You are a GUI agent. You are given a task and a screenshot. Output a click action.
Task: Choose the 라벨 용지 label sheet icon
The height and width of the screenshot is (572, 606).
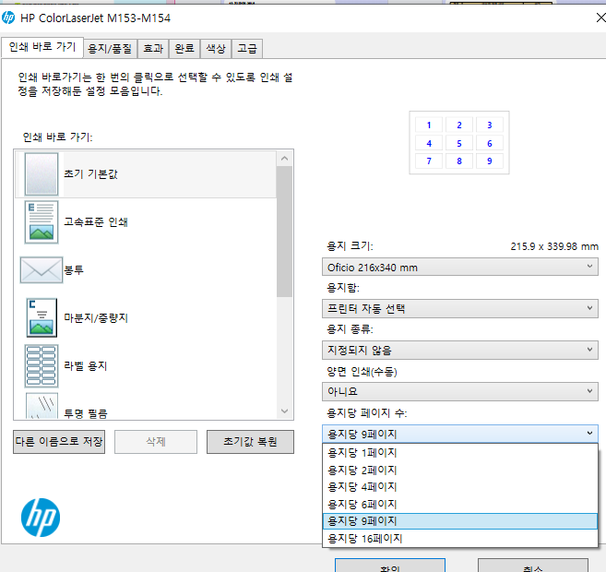click(42, 366)
